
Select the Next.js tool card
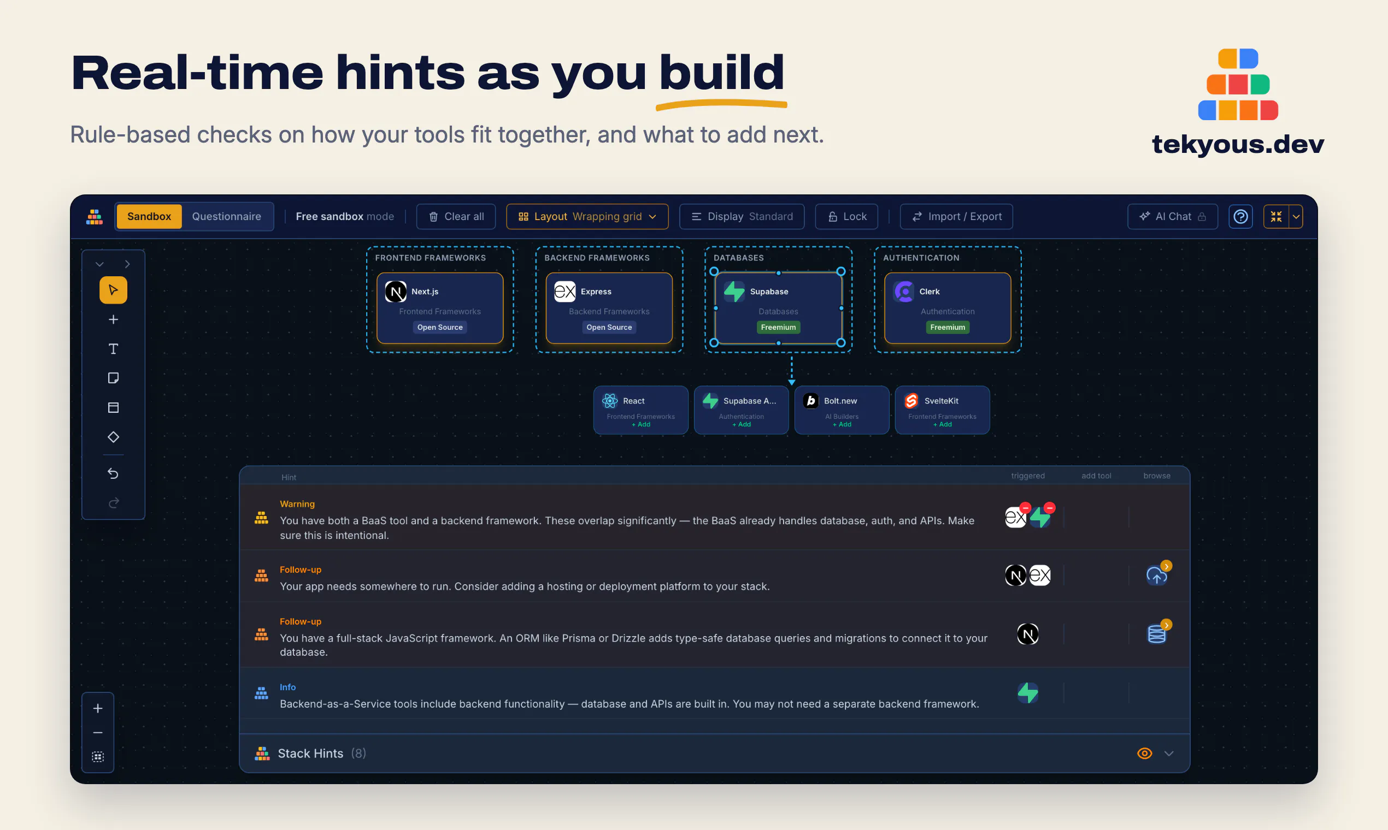coord(440,308)
